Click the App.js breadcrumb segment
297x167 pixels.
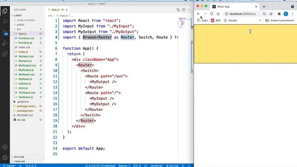coord(64,15)
